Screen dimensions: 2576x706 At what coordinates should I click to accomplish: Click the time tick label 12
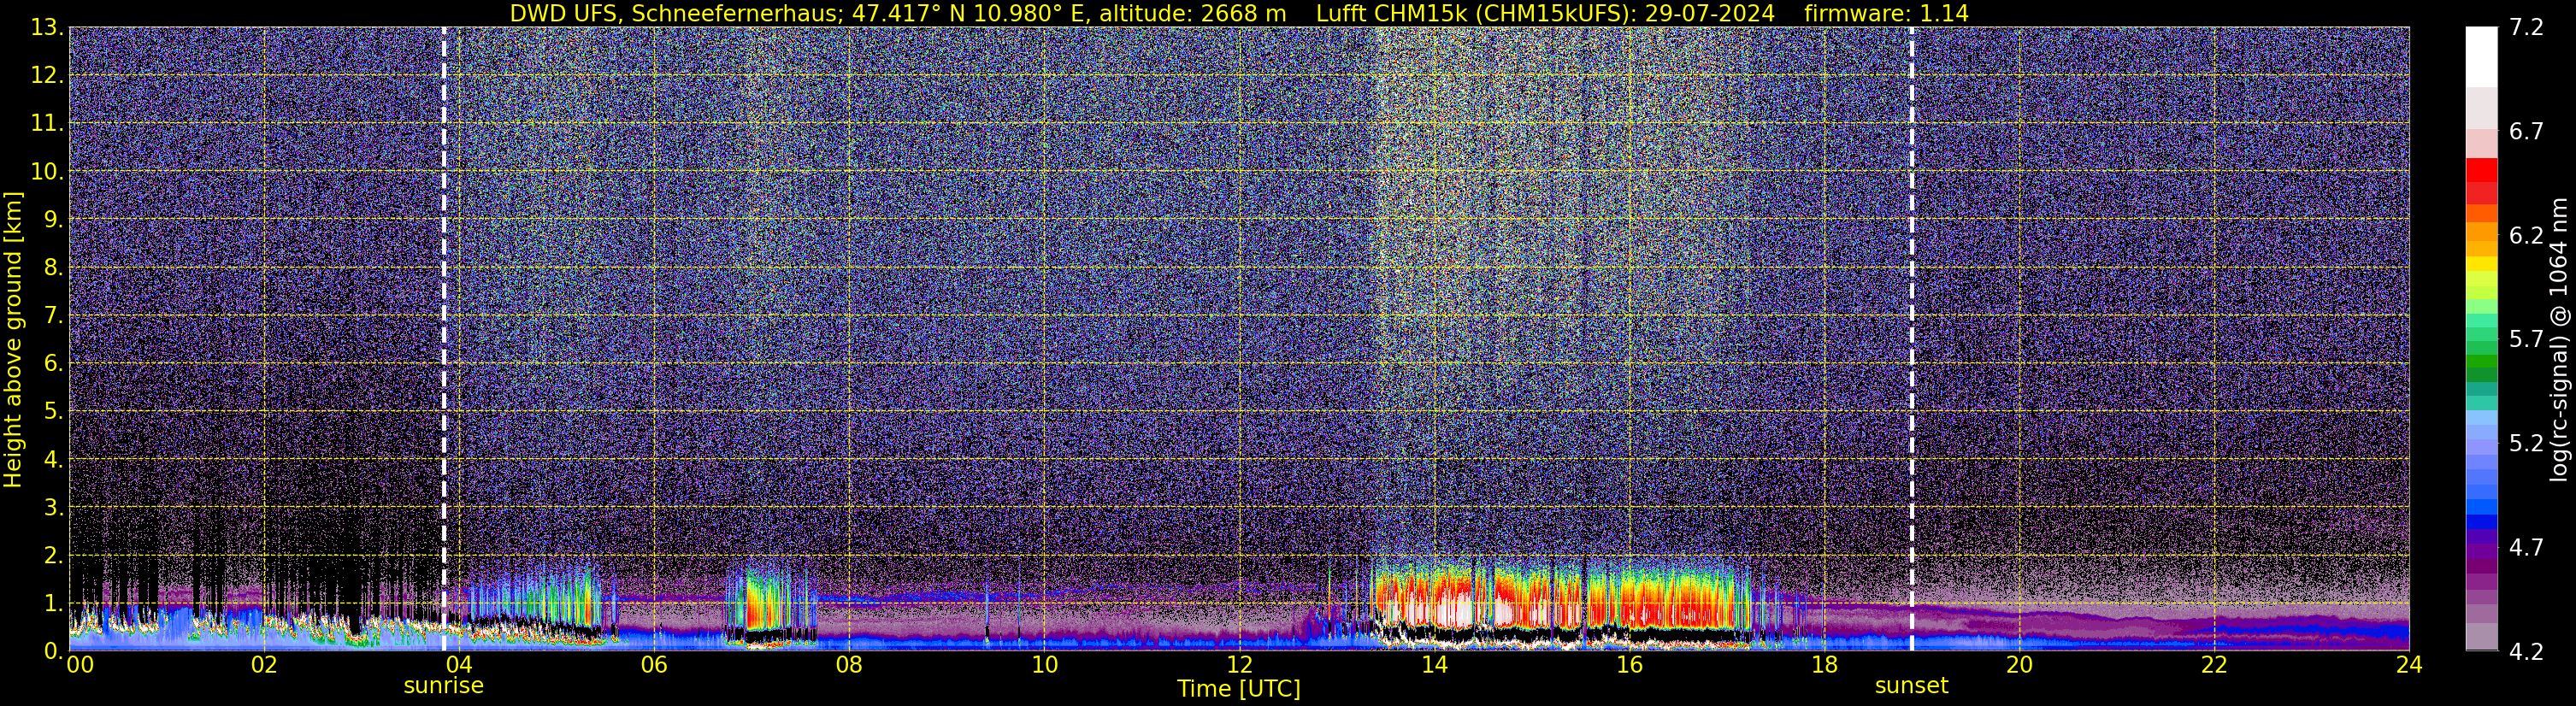pyautogui.click(x=1239, y=665)
